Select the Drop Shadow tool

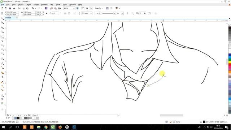coord(2,73)
